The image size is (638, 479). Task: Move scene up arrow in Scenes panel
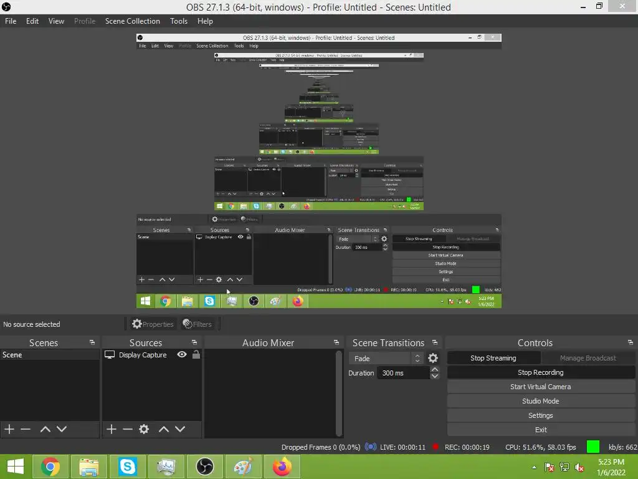45,429
